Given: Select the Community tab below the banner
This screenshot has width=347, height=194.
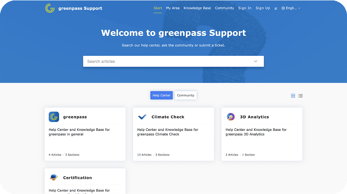Looking at the screenshot, I should point(185,95).
